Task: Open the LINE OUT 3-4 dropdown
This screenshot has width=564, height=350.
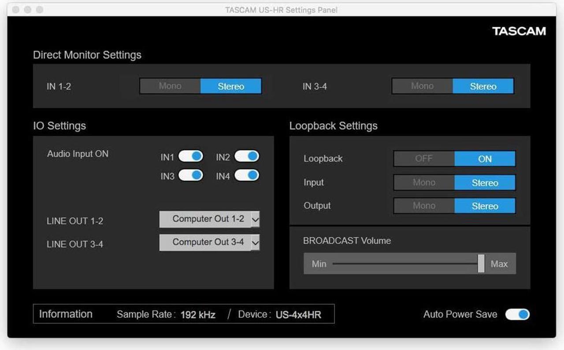Action: (x=209, y=242)
